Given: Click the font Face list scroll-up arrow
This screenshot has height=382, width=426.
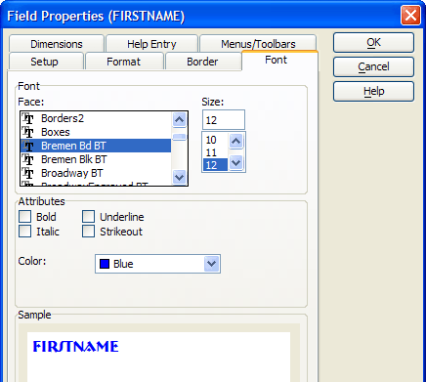Looking at the screenshot, I should tap(179, 120).
